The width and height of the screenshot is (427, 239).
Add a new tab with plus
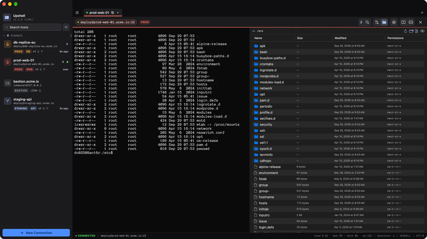tap(422, 13)
